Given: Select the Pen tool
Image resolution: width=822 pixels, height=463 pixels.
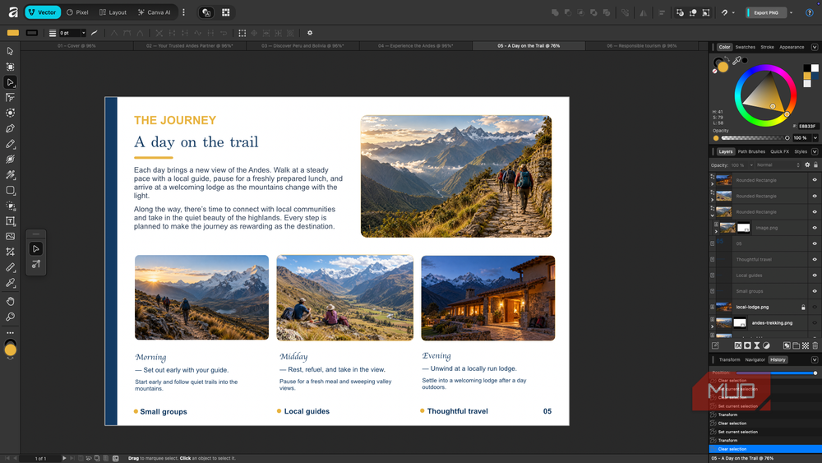Looking at the screenshot, I should (x=10, y=128).
